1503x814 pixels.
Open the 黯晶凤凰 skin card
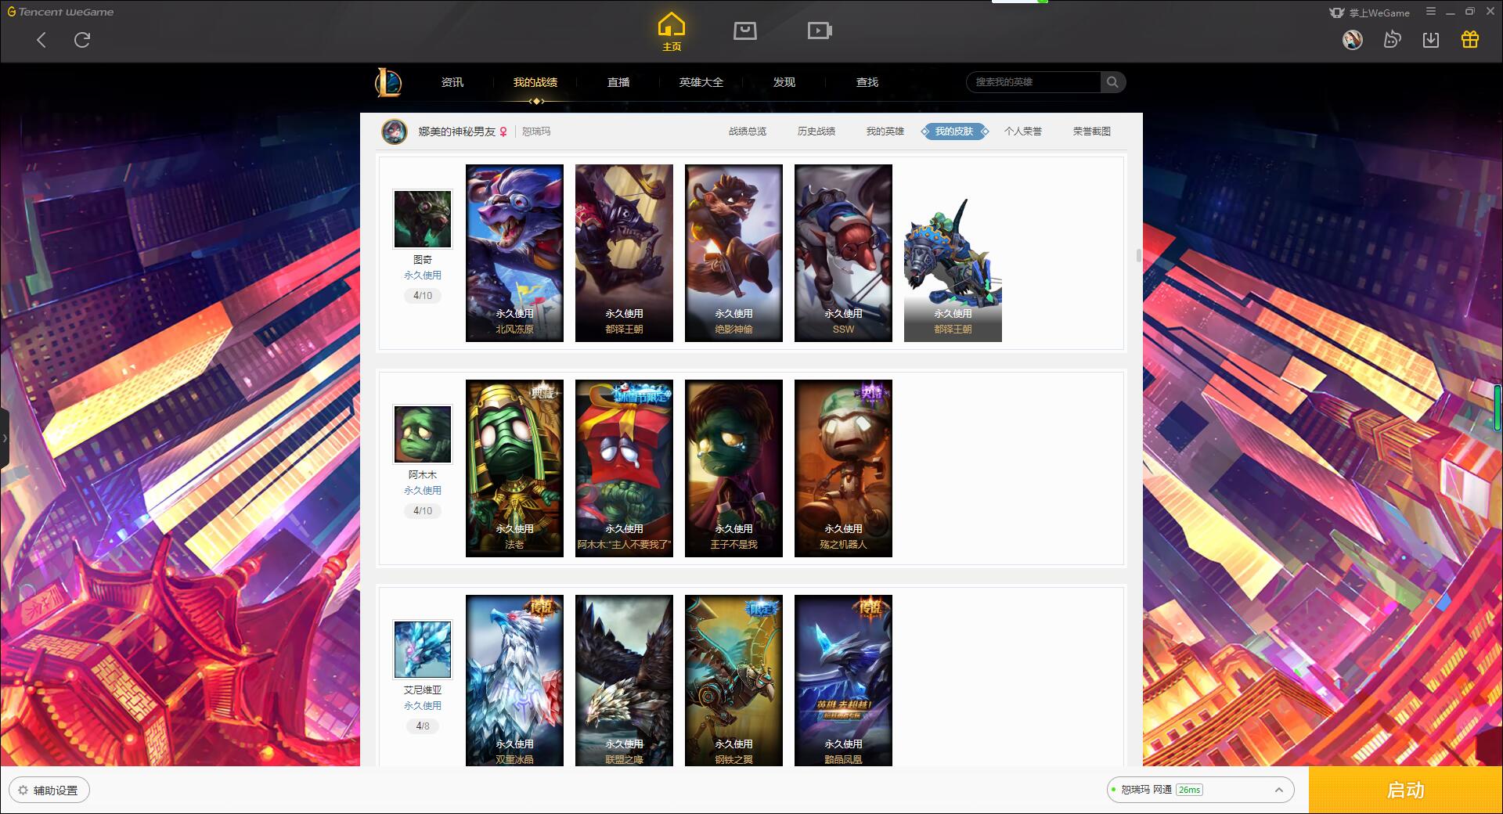coord(843,680)
